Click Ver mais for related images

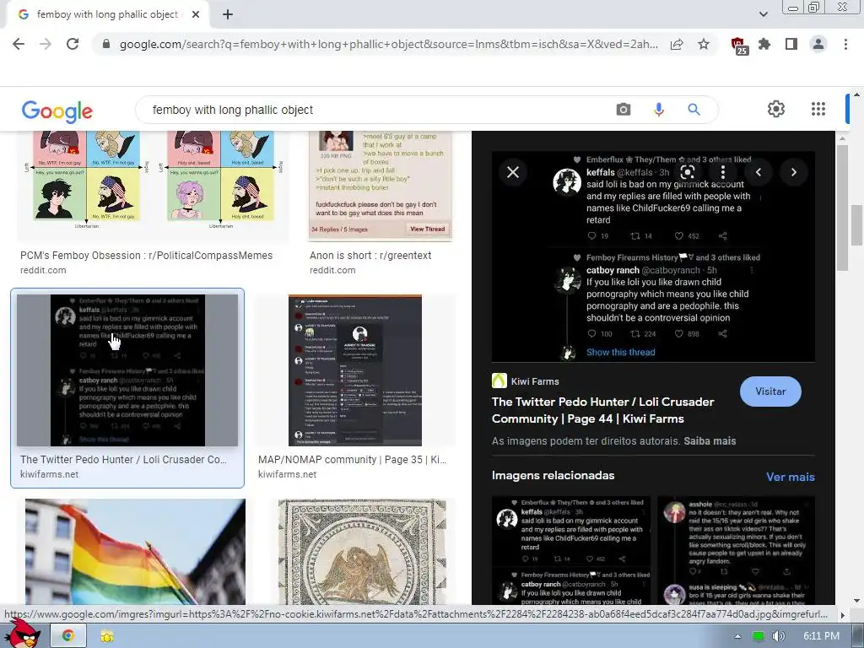click(790, 478)
